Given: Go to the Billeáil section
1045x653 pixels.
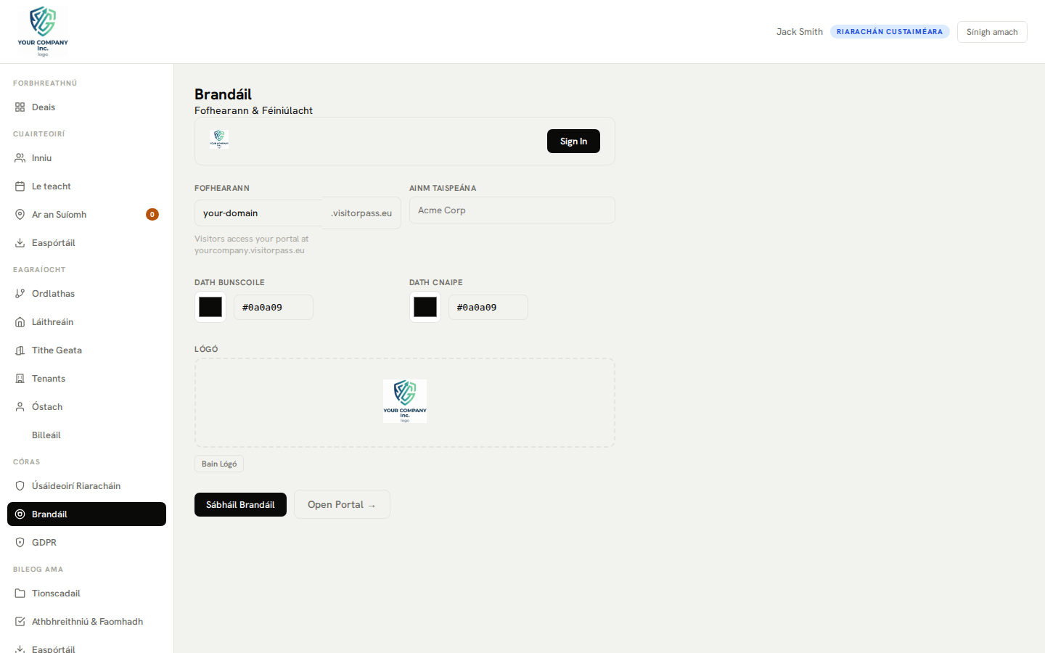Looking at the screenshot, I should [x=46, y=435].
